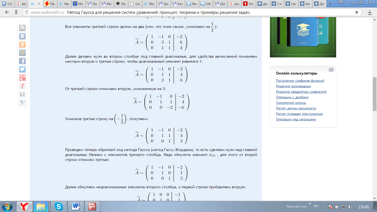The image size is (377, 212).
Task: Open new browser tab plus button
Action: (330, 4)
